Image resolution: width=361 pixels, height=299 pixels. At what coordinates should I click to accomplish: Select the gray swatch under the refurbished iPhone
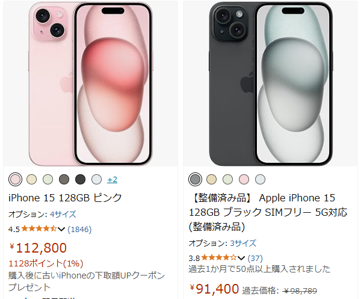195,180
